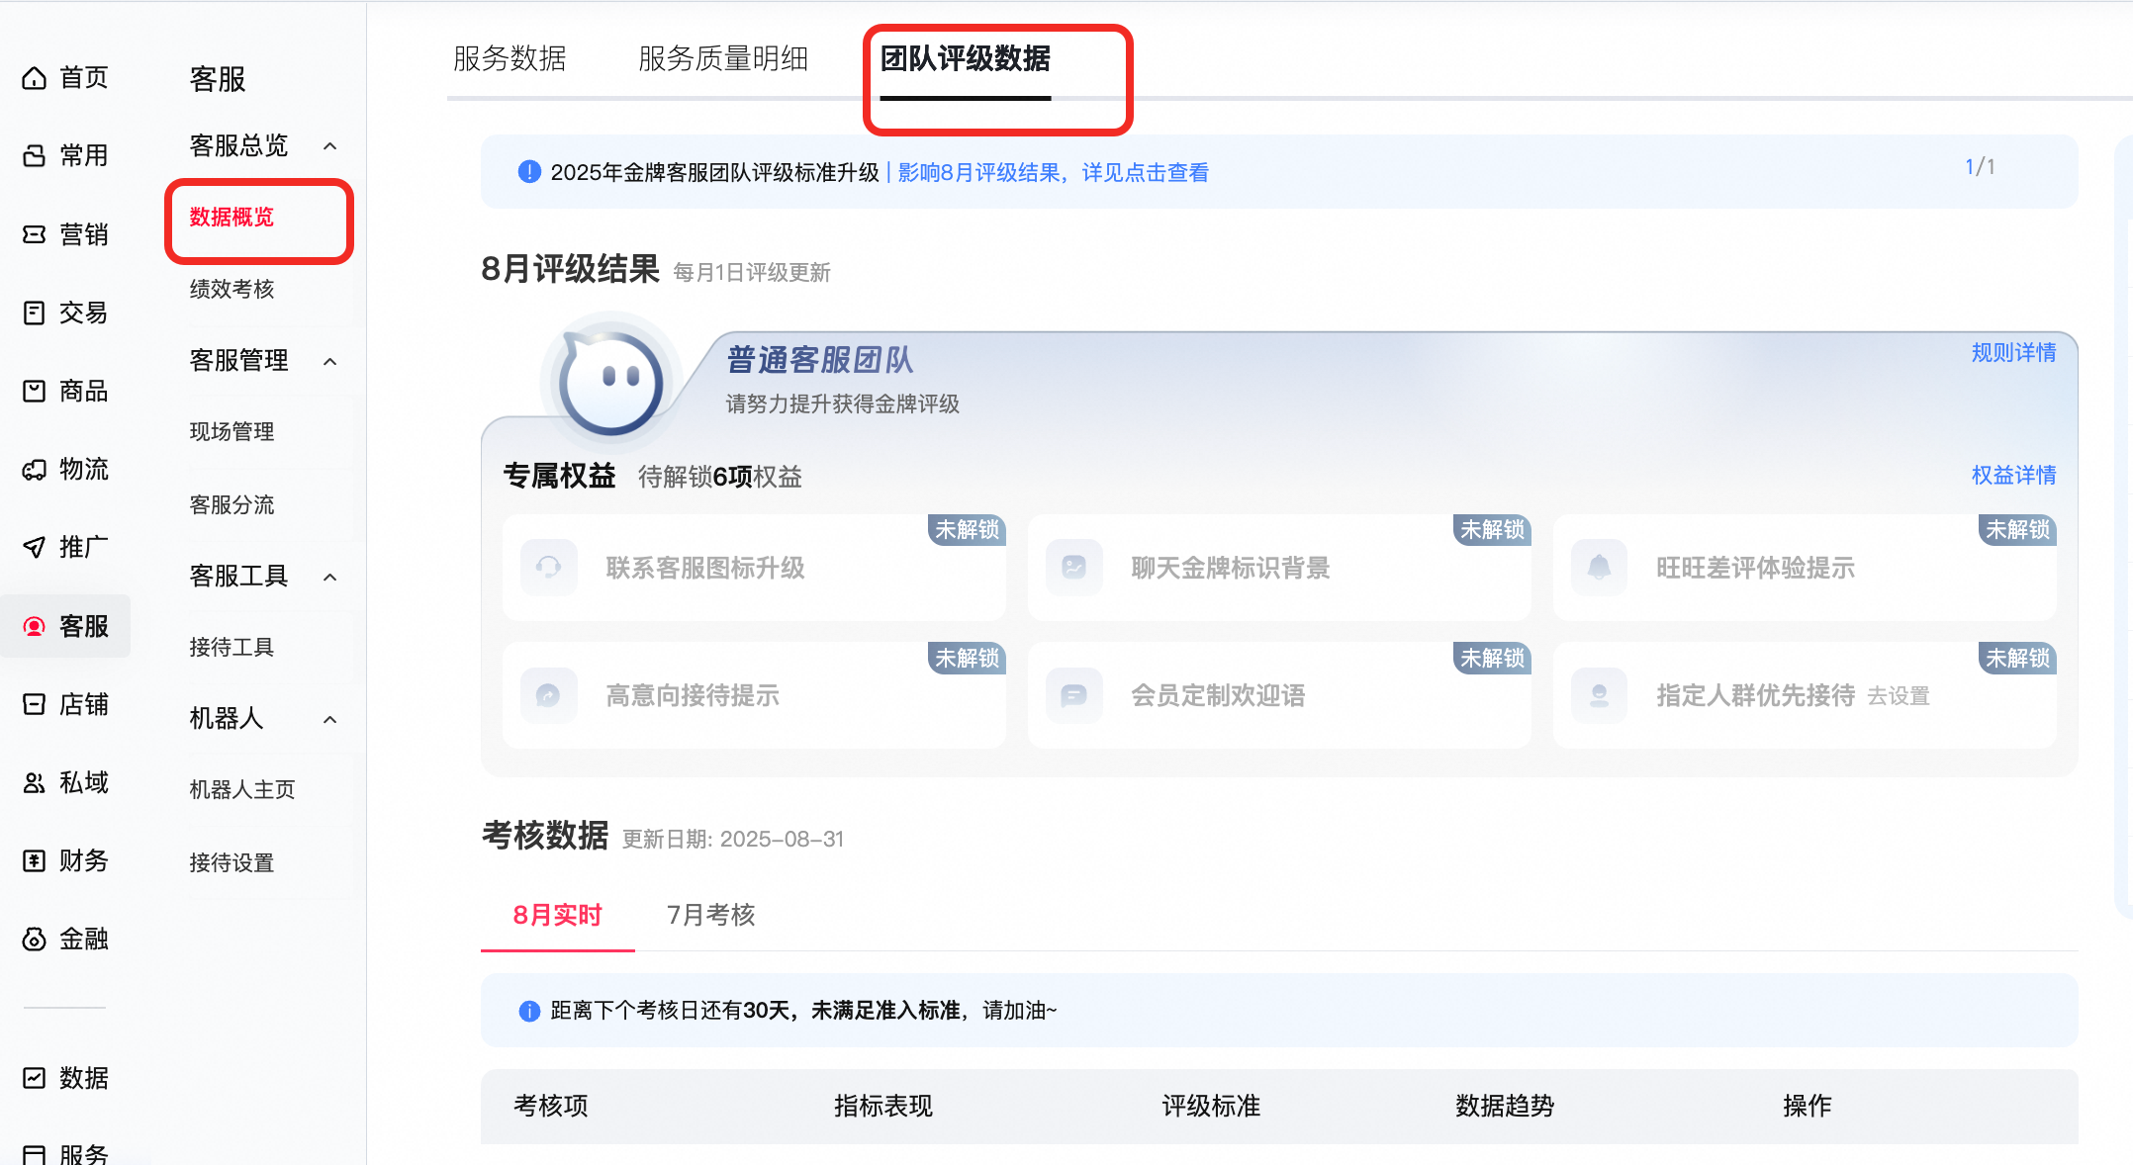
Task: Select the 8月实时 tab
Action: (x=557, y=916)
